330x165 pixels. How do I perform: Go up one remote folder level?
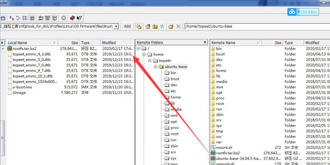click(x=155, y=26)
